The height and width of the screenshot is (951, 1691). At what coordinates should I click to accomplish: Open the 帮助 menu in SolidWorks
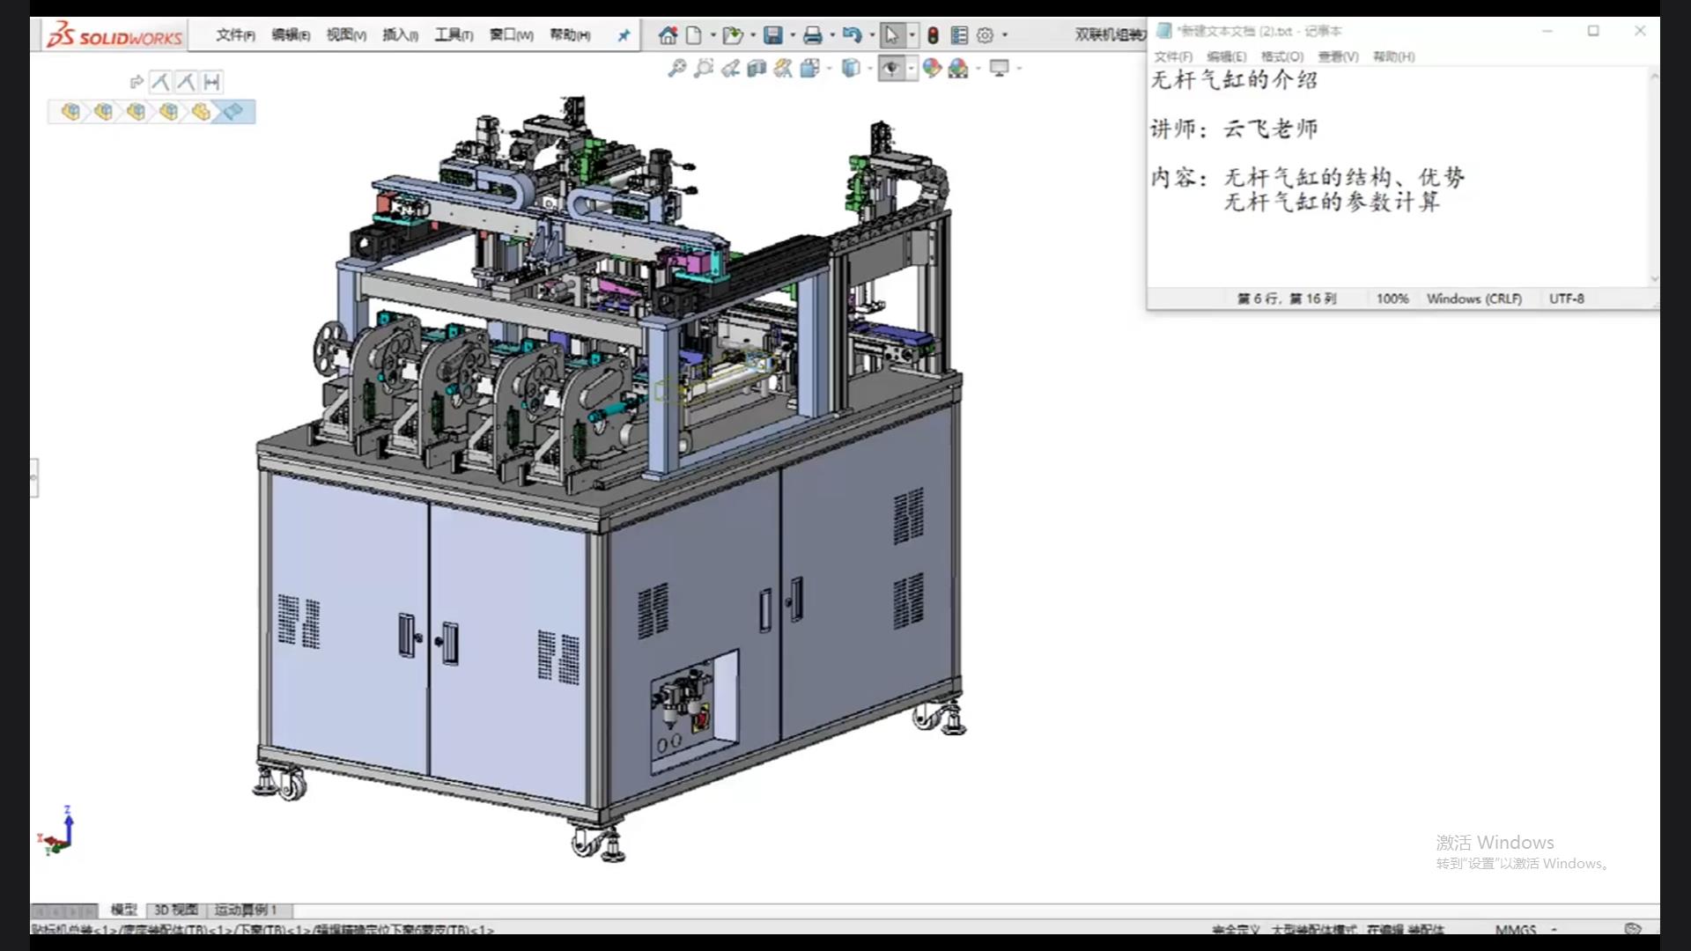(570, 34)
